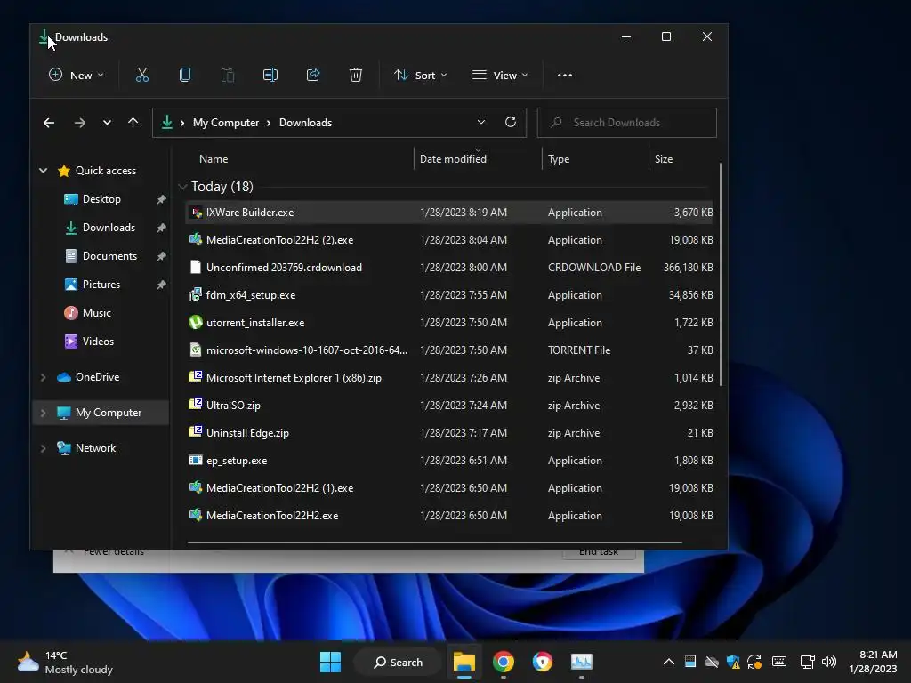Collapse the Quick access tree node
Screen dimensions: 911x683
point(43,170)
